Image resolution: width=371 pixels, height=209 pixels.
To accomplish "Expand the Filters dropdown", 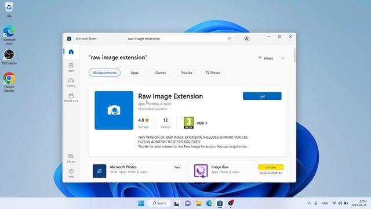I will click(271, 58).
